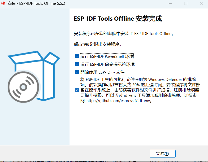Click the 运行 ESP-IDF 命令提示符环境 label
208x162 pixels.
pos(107,64)
